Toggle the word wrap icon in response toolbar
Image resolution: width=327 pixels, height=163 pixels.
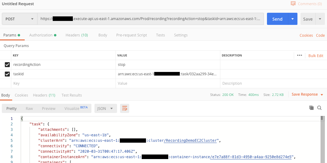[x=125, y=108]
